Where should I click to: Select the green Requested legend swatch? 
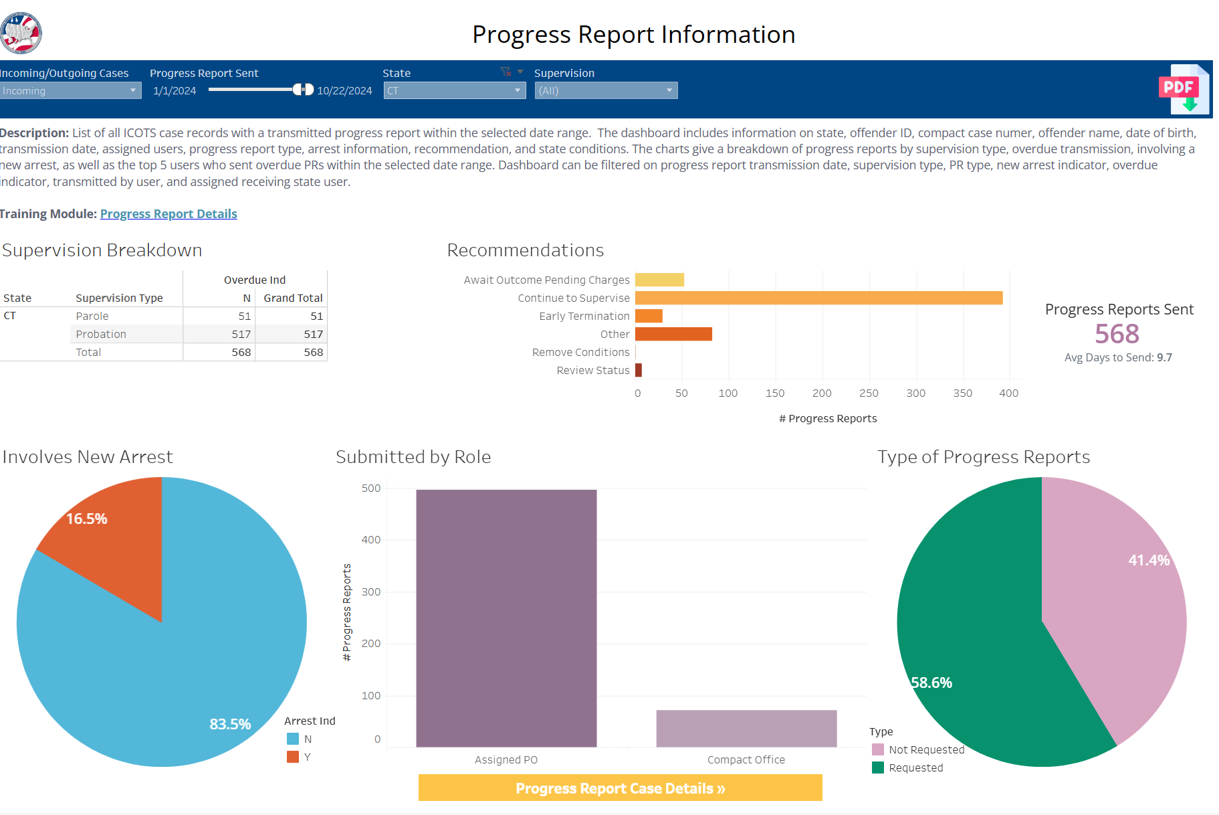pos(878,767)
